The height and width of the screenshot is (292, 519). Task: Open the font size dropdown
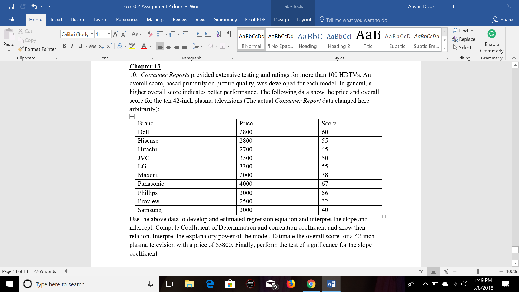point(109,34)
